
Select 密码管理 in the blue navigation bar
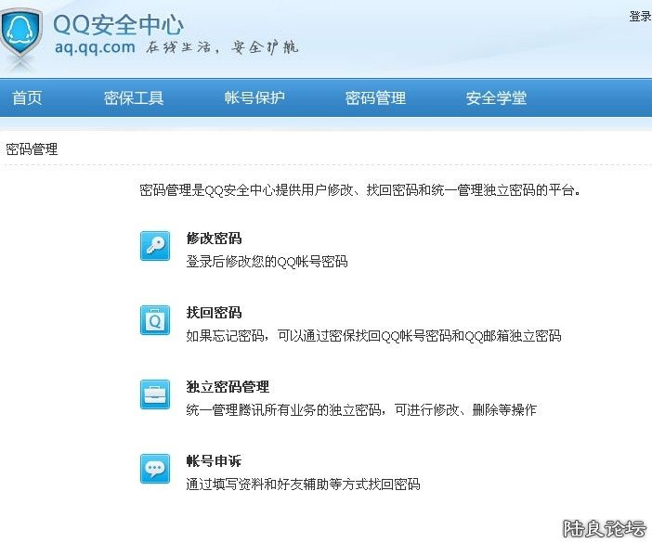pos(375,98)
